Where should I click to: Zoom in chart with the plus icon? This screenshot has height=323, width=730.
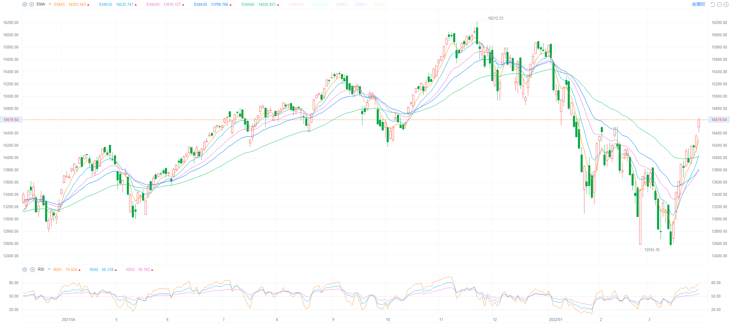click(x=726, y=4)
